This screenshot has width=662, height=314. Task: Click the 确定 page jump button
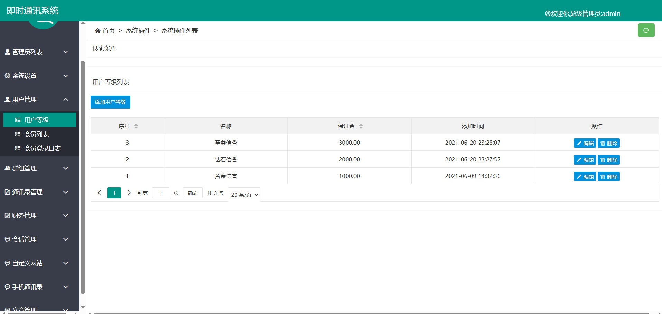[193, 193]
